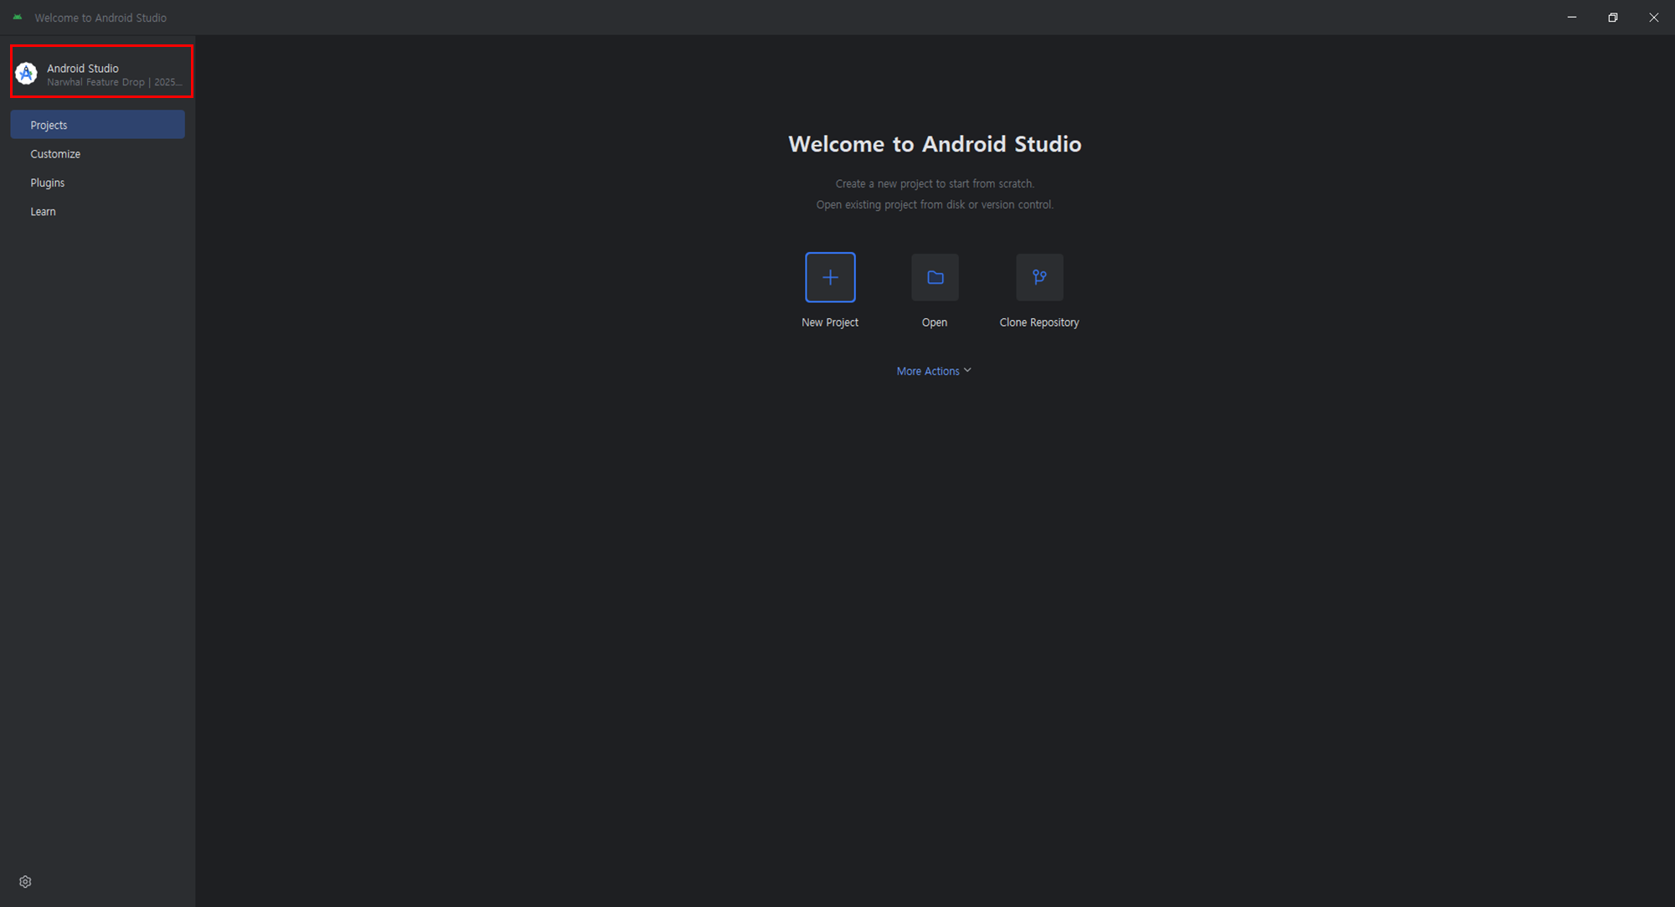This screenshot has width=1675, height=907.
Task: Minimize the Android Studio window
Action: tap(1572, 17)
